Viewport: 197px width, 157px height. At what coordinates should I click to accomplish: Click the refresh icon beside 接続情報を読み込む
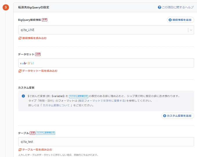pyautogui.click(x=20, y=38)
